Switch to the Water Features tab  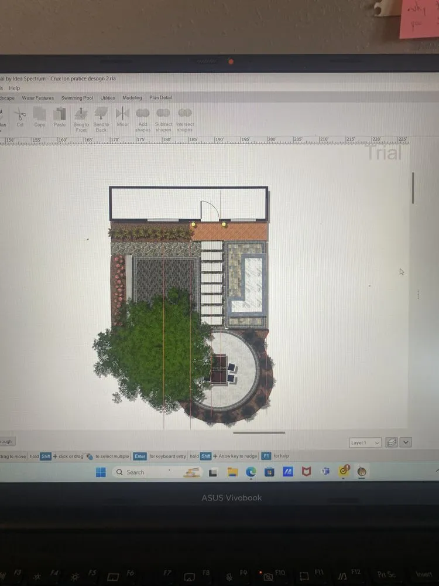[x=37, y=98]
